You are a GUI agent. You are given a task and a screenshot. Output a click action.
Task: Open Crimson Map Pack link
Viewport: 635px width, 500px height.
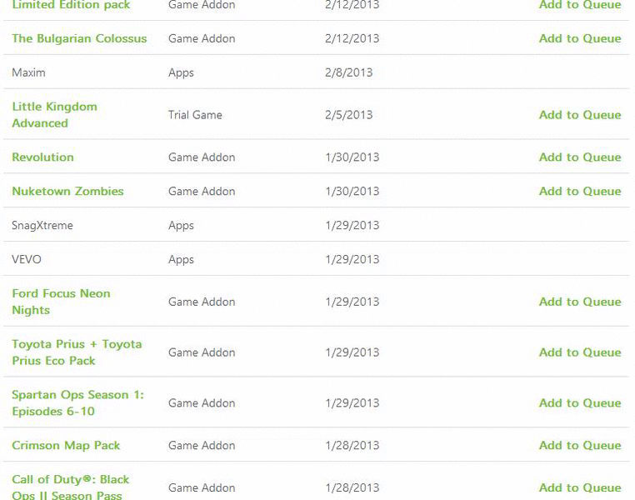66,445
